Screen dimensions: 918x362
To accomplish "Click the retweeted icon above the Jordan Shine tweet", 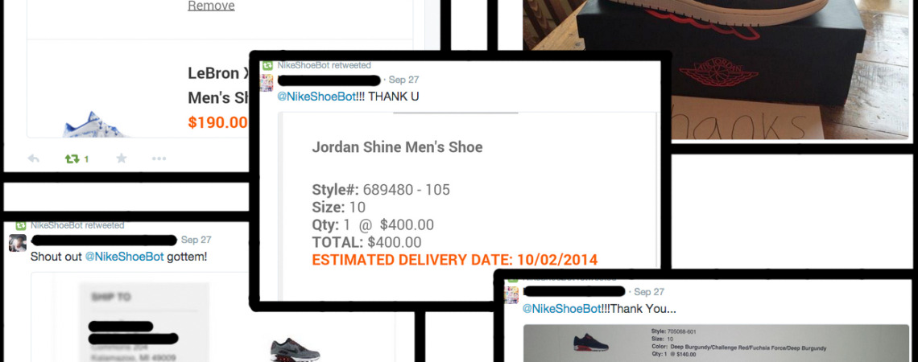I will 268,65.
